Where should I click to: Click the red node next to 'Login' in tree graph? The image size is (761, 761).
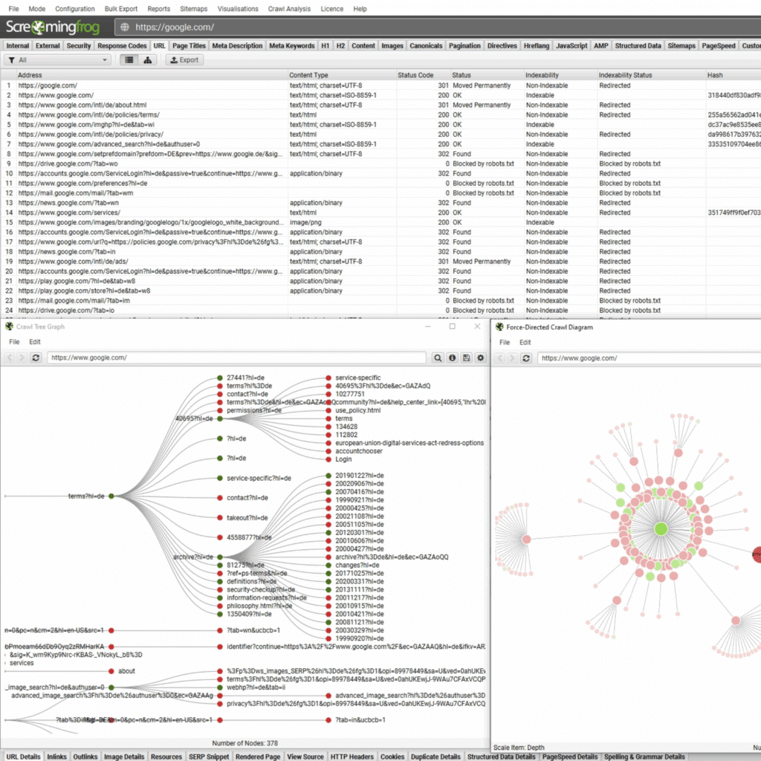[328, 459]
